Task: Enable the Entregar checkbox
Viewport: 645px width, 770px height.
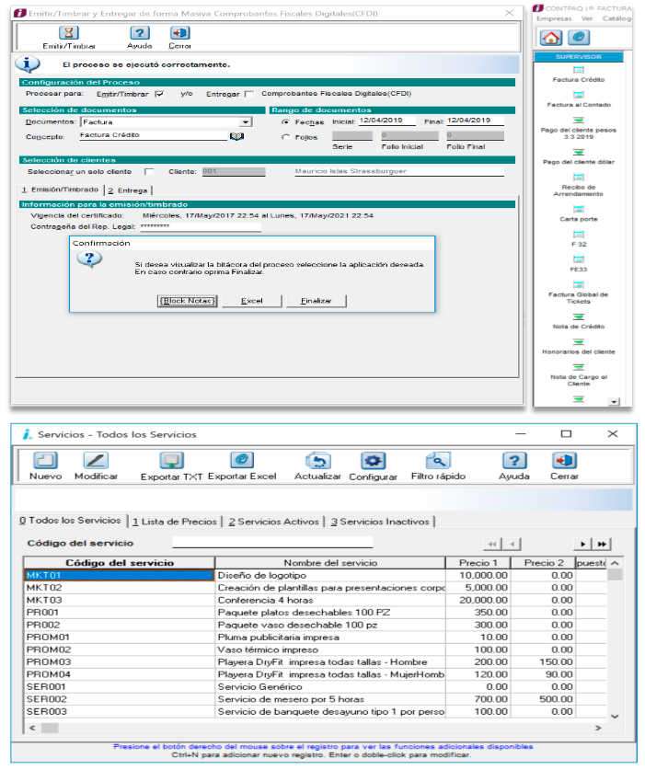Action: pyautogui.click(x=248, y=94)
